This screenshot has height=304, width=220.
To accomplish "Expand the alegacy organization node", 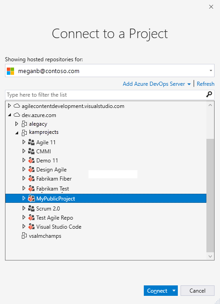I will (x=17, y=124).
